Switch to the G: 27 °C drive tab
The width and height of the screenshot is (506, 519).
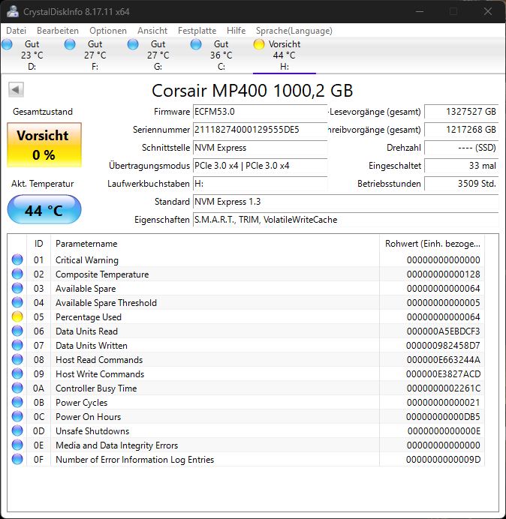point(158,55)
